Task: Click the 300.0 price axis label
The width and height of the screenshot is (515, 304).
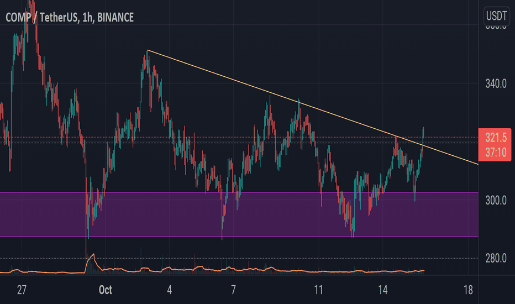Action: [496, 200]
